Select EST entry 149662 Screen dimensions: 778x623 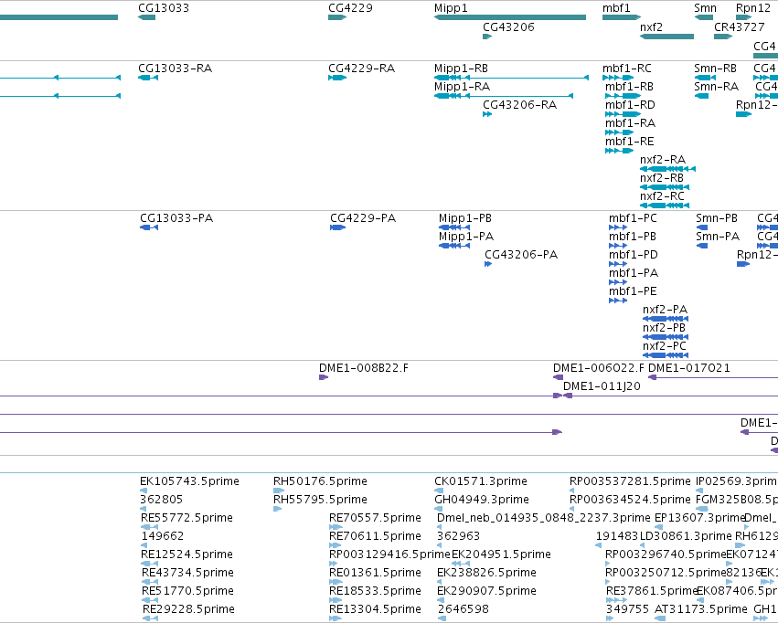click(x=144, y=545)
